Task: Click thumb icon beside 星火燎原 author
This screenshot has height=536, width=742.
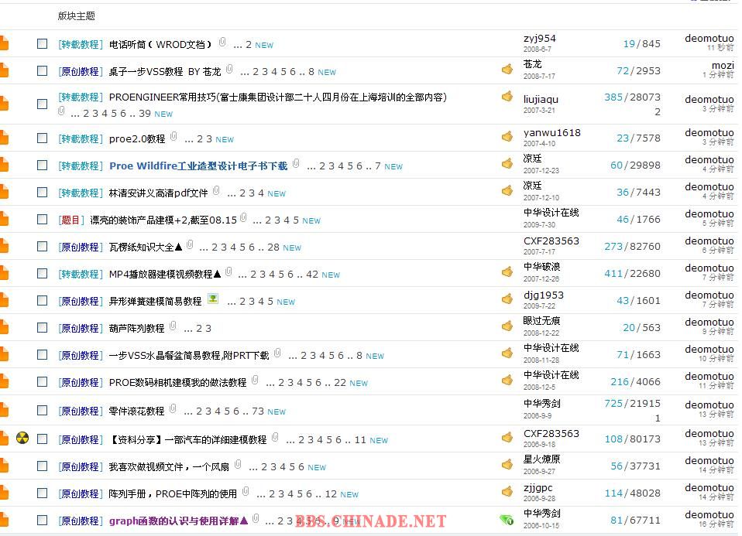Action: tap(507, 464)
